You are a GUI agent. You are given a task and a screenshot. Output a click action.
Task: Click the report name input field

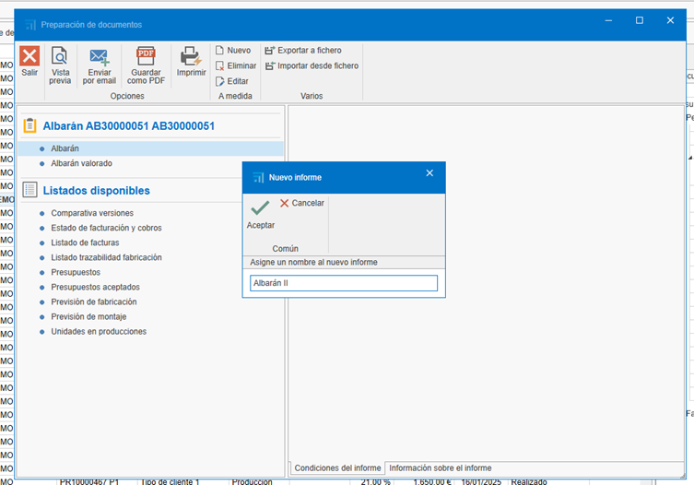tap(344, 283)
